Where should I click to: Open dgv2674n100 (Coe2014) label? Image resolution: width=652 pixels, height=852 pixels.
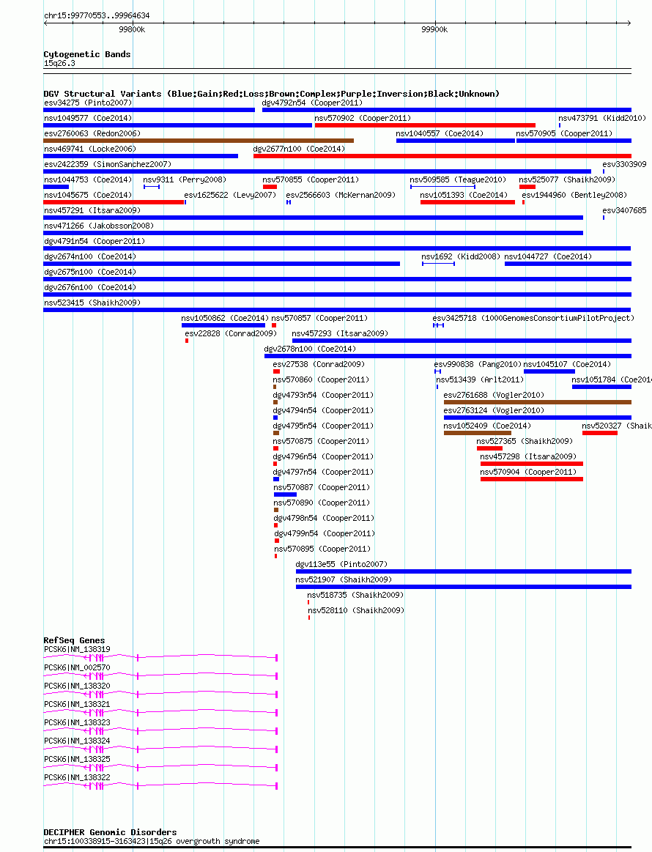click(x=90, y=256)
